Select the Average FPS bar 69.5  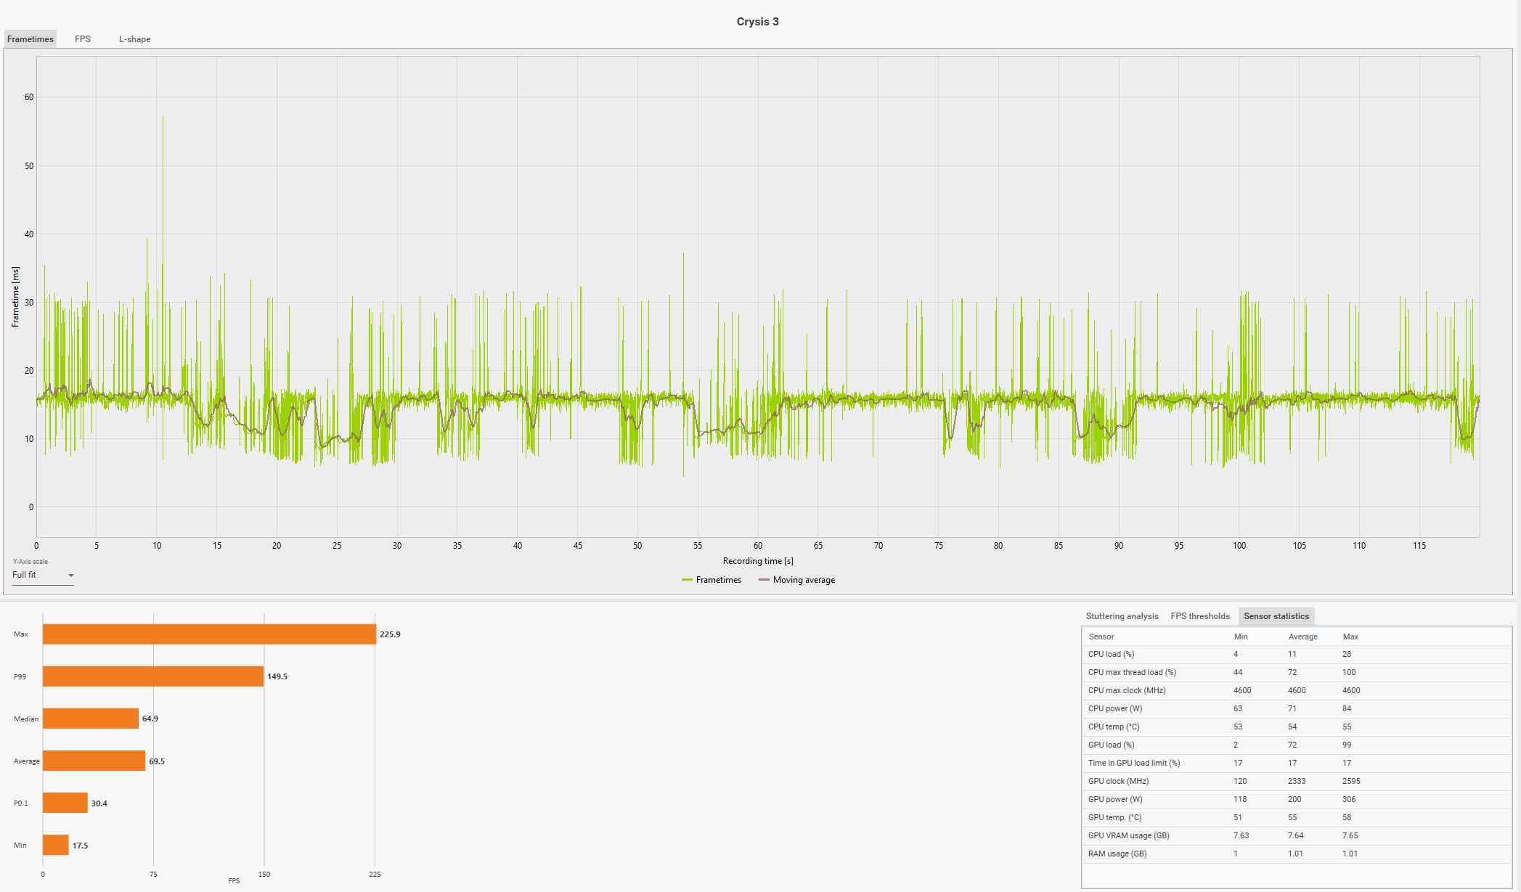click(x=94, y=761)
